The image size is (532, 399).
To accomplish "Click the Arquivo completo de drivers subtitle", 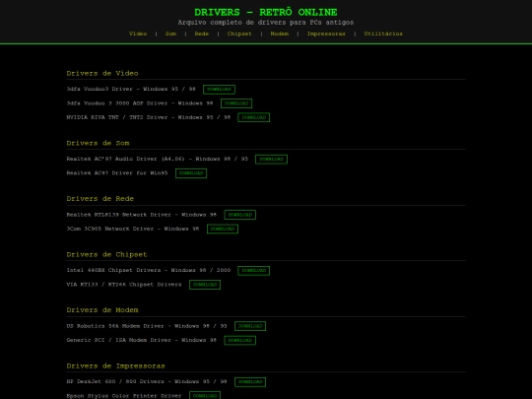I will click(x=266, y=23).
